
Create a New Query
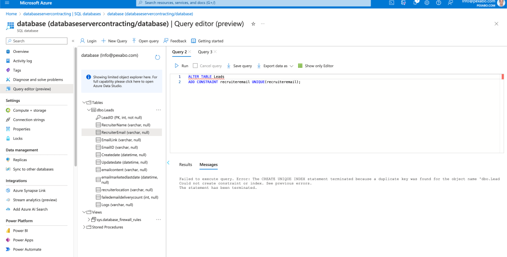click(x=114, y=41)
